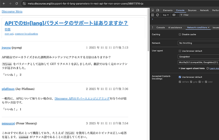Click the console prompt chevron
Image resolution: width=219 pixels, height=140 pixels.
(152, 19)
